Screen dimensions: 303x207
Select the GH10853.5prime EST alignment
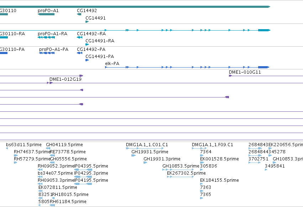pyautogui.click(x=178, y=170)
